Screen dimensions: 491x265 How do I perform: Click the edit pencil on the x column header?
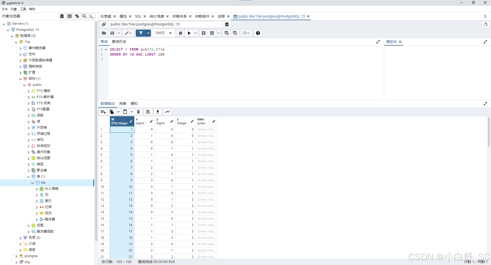point(151,121)
